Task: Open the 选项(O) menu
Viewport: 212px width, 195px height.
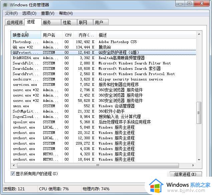Action: tap(29, 13)
